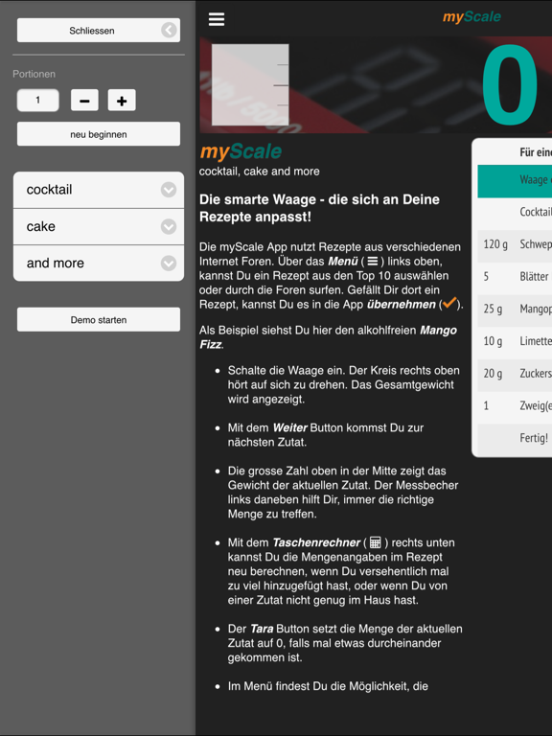Select the Fertig! row in recipe
The height and width of the screenshot is (736, 552).
point(515,440)
